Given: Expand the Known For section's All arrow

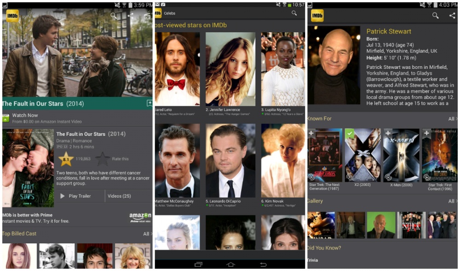Looking at the screenshot, I should (453, 119).
